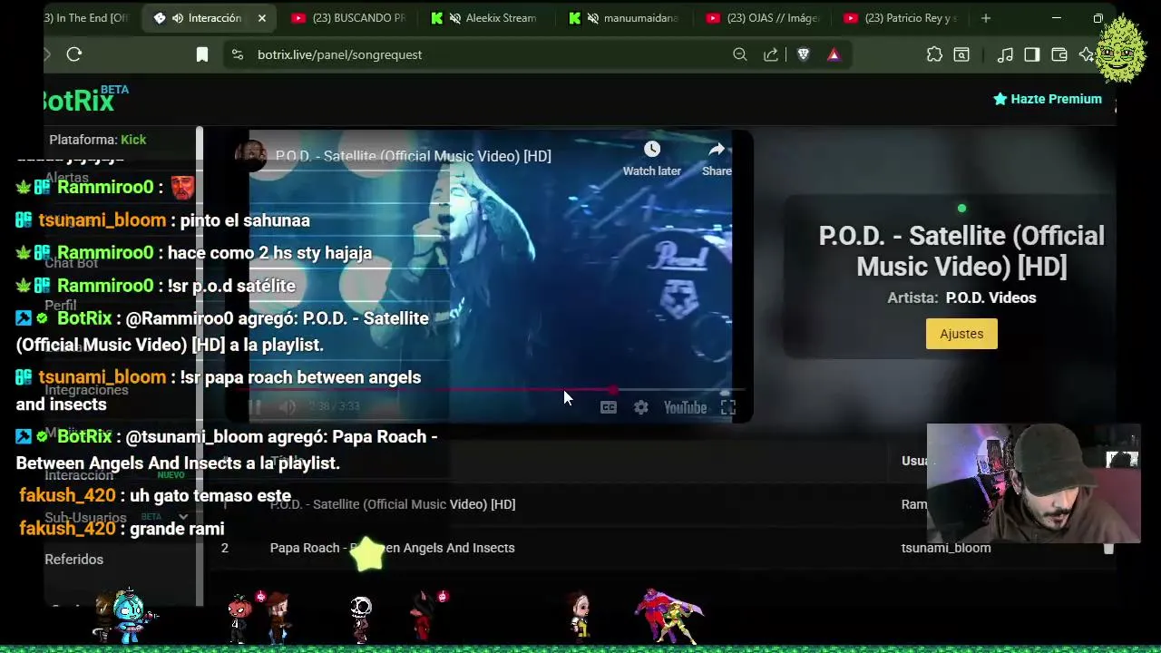Toggle closed captions on the video
This screenshot has height=653, width=1161.
pyautogui.click(x=609, y=407)
